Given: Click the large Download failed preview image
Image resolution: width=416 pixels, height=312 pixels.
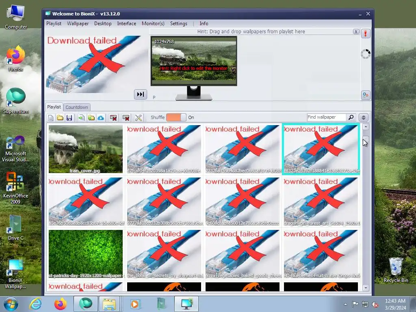Looking at the screenshot, I should [96, 65].
